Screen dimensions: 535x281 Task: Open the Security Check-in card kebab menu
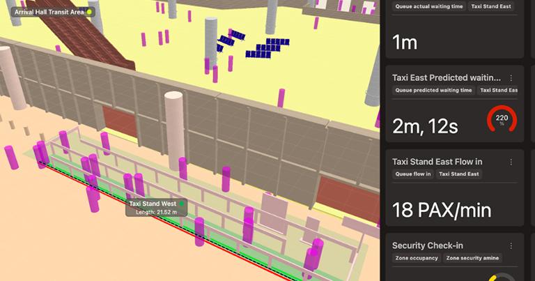(x=511, y=245)
